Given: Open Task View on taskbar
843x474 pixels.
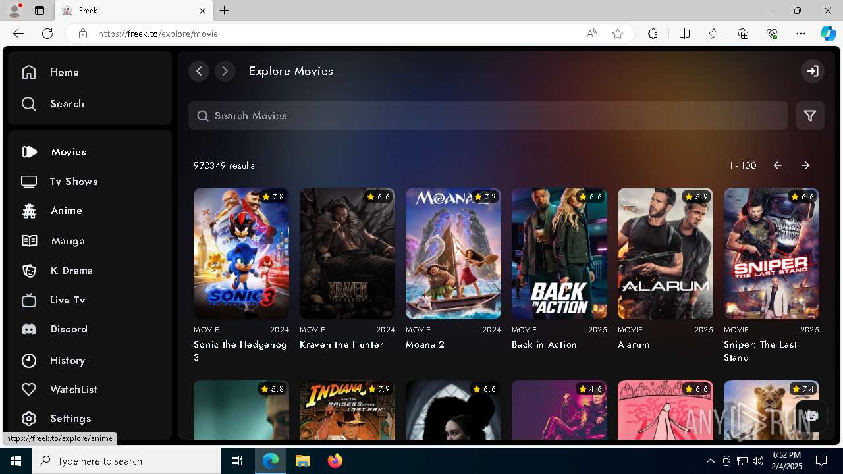Looking at the screenshot, I should (237, 461).
